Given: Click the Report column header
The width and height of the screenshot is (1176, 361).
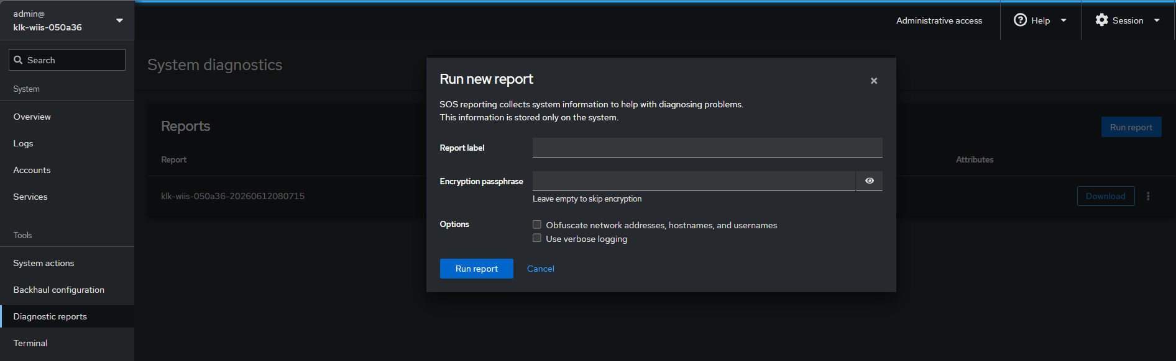Looking at the screenshot, I should (173, 159).
